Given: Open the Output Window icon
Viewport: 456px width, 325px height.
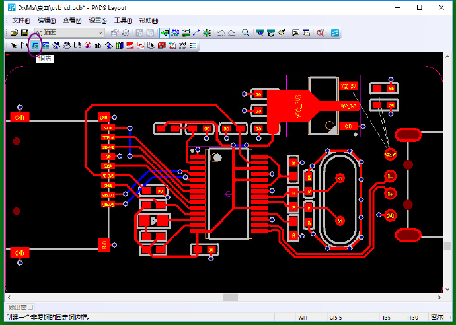Looking at the screenshot, I should pyautogui.click(x=295, y=33).
